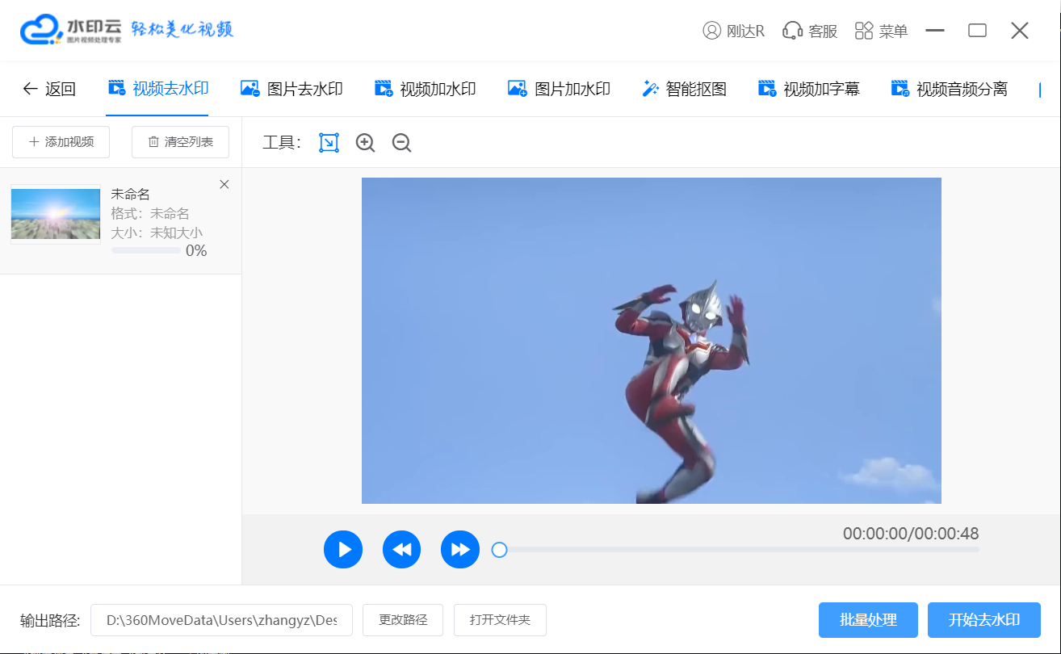Remove the 未命名 video from the list
The width and height of the screenshot is (1061, 654).
(x=224, y=185)
